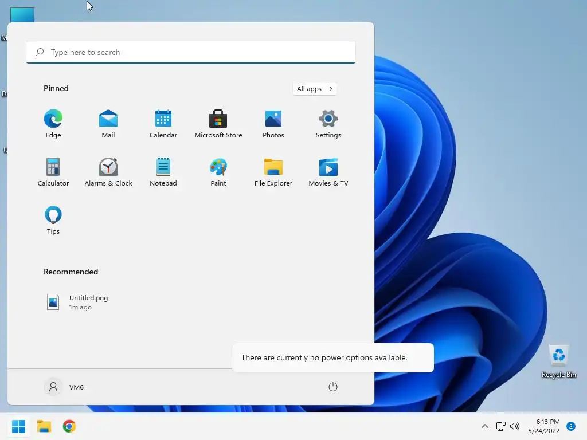Click the Power button in Start menu

pos(333,387)
